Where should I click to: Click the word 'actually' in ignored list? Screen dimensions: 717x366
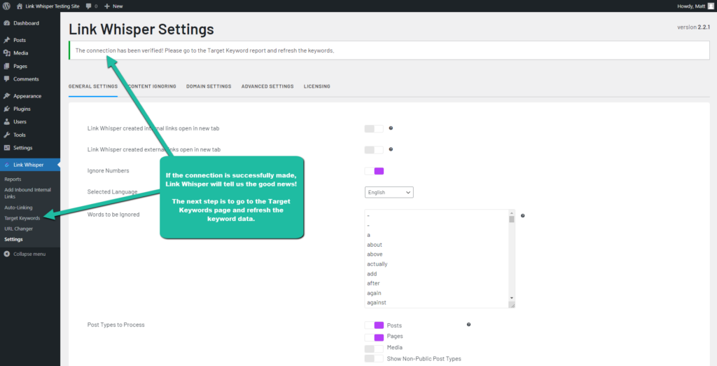[x=377, y=264]
